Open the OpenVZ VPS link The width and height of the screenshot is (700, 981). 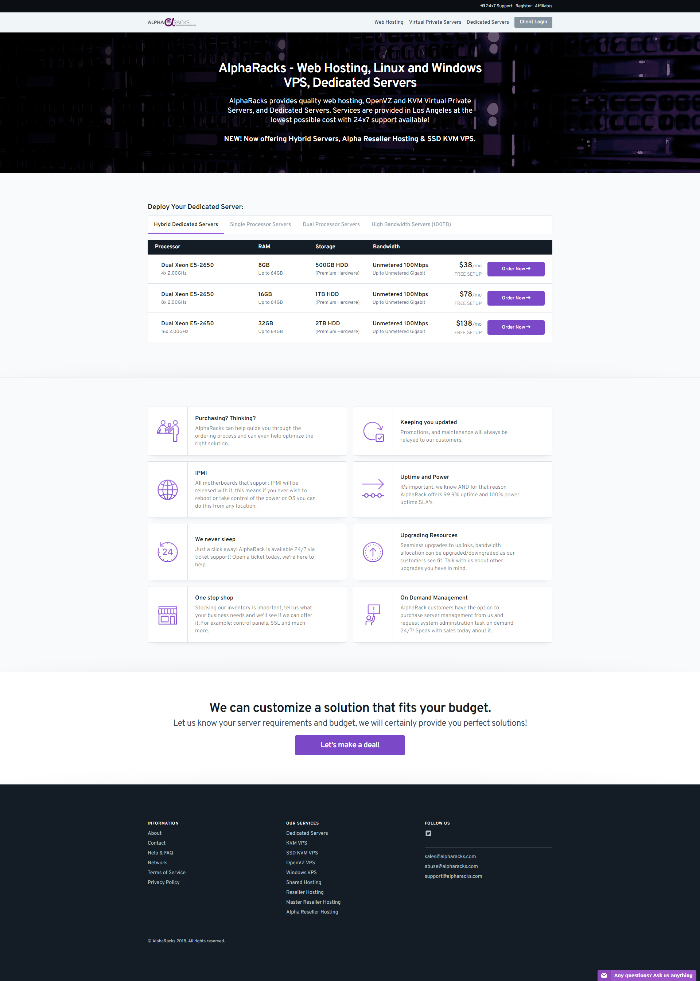[x=300, y=863]
